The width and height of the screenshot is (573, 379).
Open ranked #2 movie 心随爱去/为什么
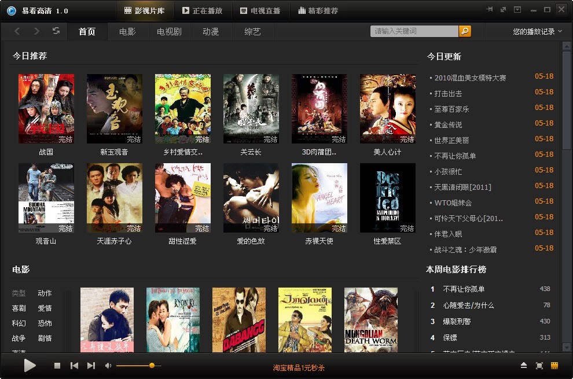pyautogui.click(x=468, y=305)
